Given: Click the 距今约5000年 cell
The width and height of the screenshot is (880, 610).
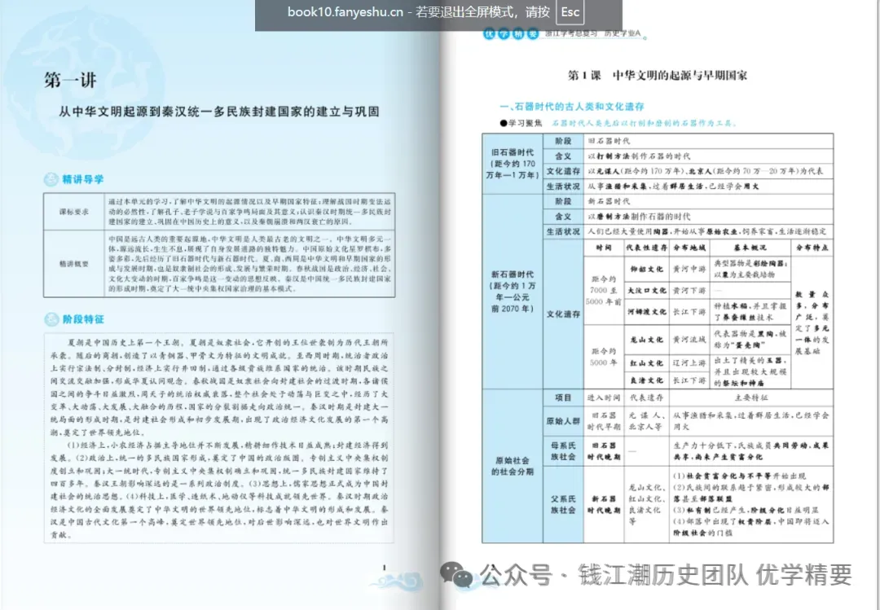Looking at the screenshot, I should click(x=604, y=357).
